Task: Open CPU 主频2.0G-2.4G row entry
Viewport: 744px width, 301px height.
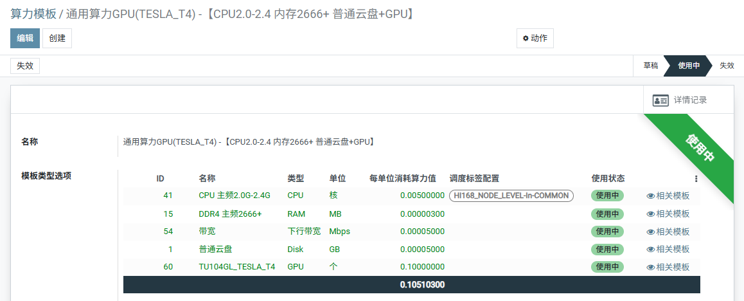Action: pos(235,196)
